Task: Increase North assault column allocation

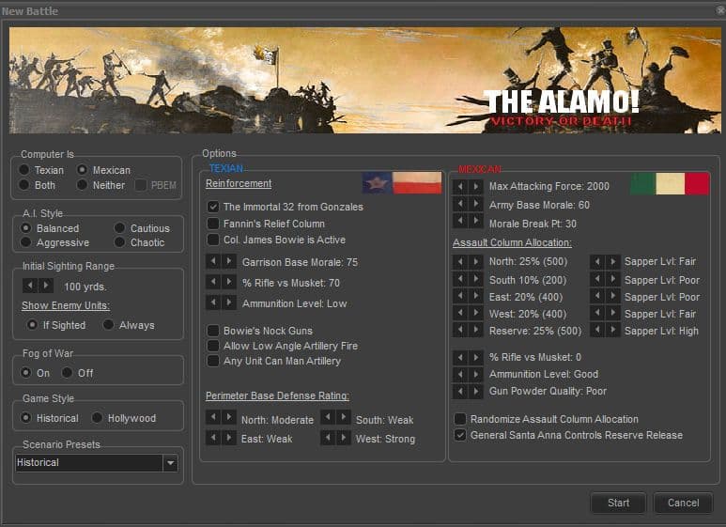Action: pos(476,262)
